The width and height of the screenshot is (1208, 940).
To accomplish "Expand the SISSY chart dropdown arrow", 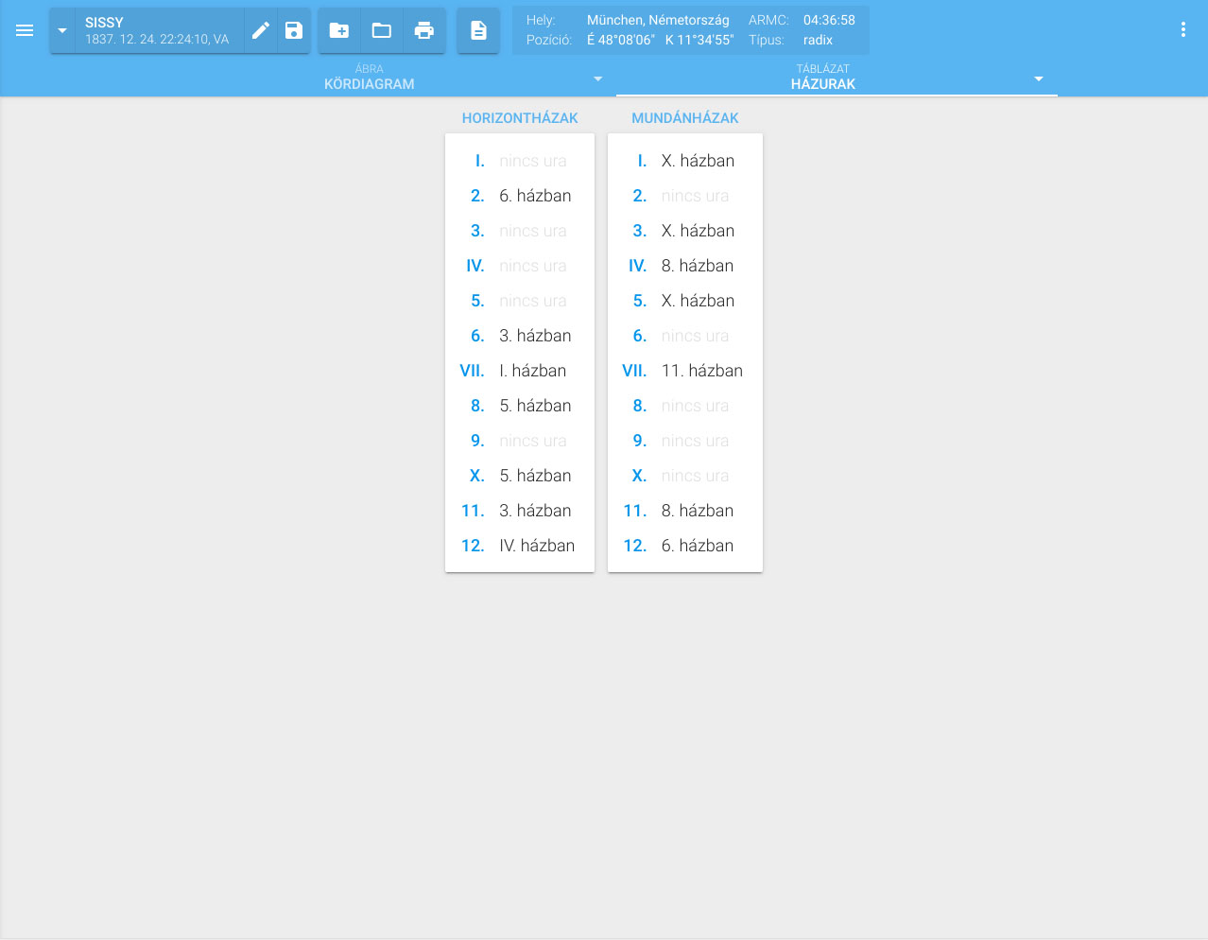I will (62, 30).
